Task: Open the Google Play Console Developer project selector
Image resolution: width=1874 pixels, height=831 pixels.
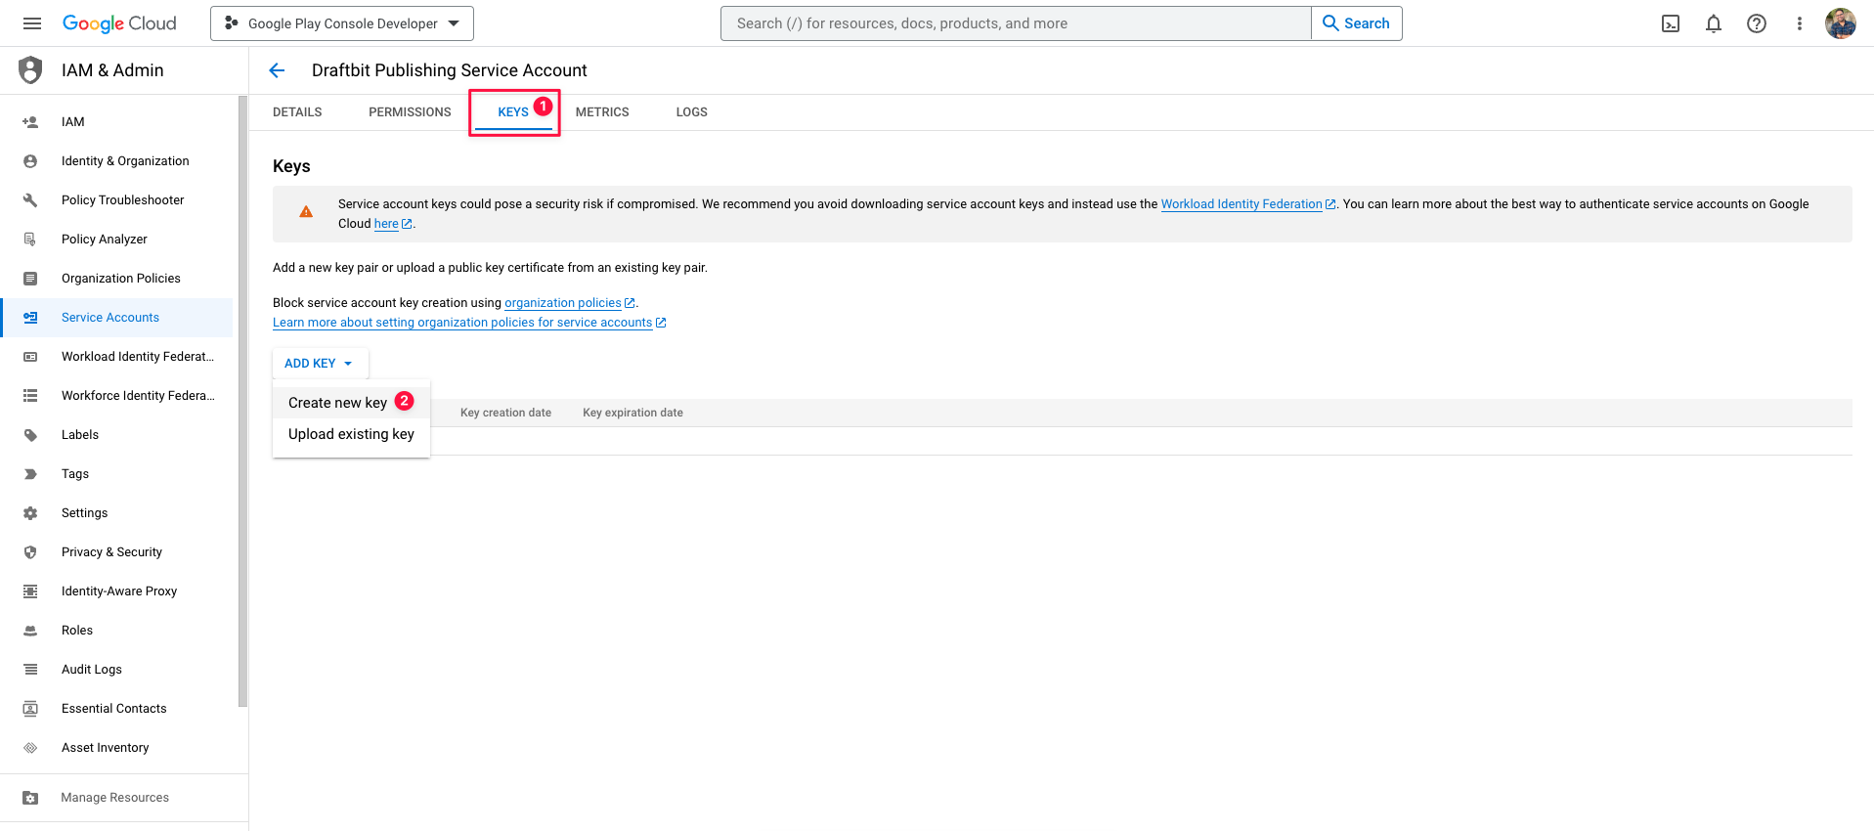Action: pos(342,23)
